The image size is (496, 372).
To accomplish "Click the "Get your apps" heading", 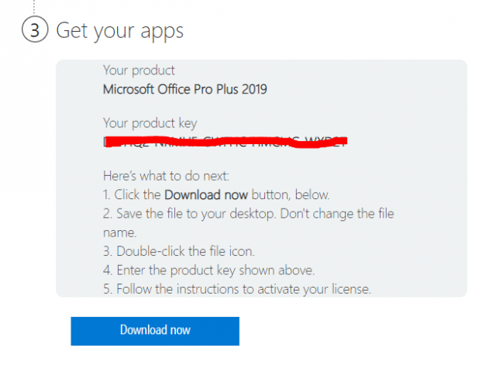I will click(x=119, y=31).
